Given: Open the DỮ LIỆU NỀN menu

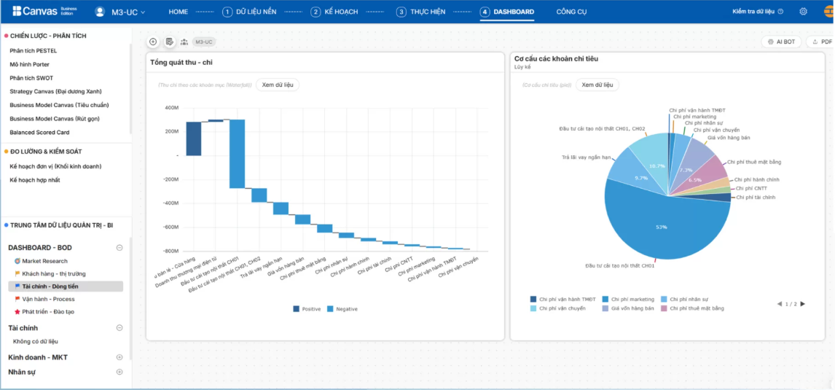Looking at the screenshot, I should (256, 12).
